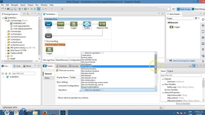This screenshot has width=205, height=115.
Task: Collapse the src/main/app folder
Action: [x=6, y=20]
